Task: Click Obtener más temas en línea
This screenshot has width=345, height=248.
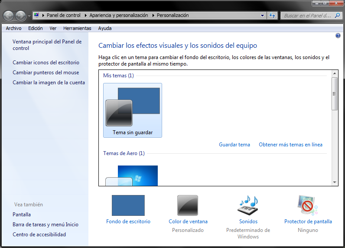Action: pos(290,145)
